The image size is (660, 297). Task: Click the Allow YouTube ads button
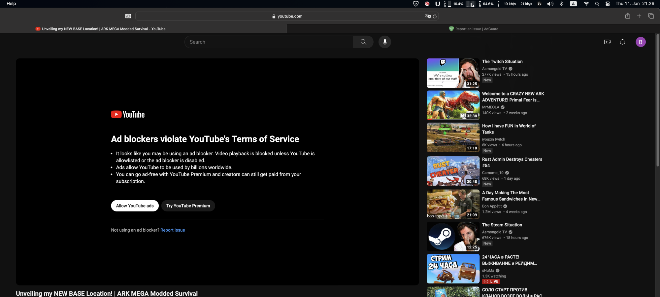coord(135,206)
